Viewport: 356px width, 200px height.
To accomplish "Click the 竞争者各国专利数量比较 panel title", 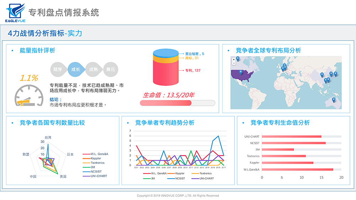I will click(52, 123).
